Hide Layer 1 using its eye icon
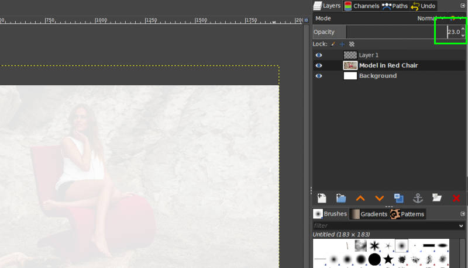 click(x=319, y=55)
